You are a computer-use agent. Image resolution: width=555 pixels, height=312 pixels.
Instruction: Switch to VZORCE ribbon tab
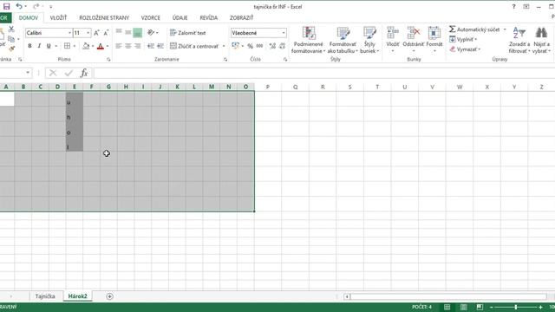pyautogui.click(x=150, y=17)
